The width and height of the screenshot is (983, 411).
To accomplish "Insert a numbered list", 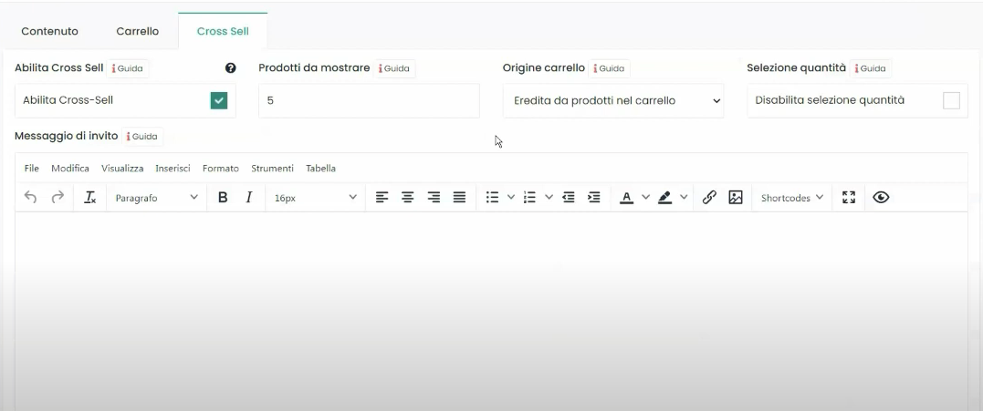I will tap(529, 198).
